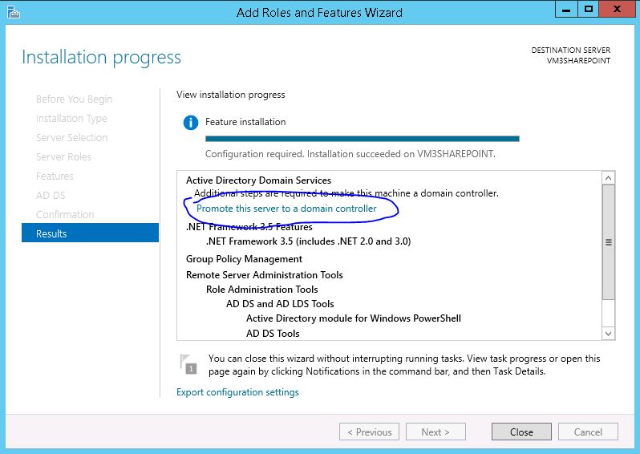Click Promote this server to a domain controller
Image resolution: width=640 pixels, height=454 pixels.
click(x=286, y=209)
